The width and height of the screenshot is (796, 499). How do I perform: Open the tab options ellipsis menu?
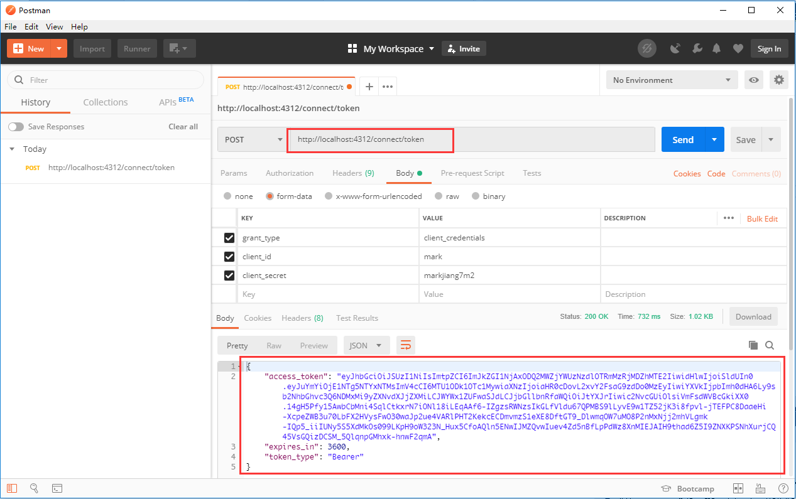click(388, 87)
